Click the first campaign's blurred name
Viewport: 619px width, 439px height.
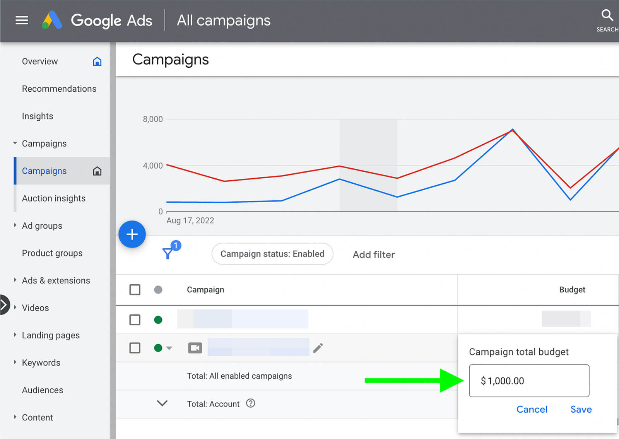[243, 319]
